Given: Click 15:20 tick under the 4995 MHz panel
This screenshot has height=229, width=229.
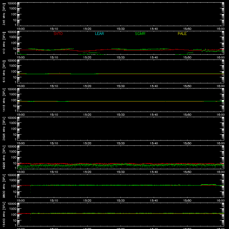Looking at the screenshot, I should click(87, 172).
